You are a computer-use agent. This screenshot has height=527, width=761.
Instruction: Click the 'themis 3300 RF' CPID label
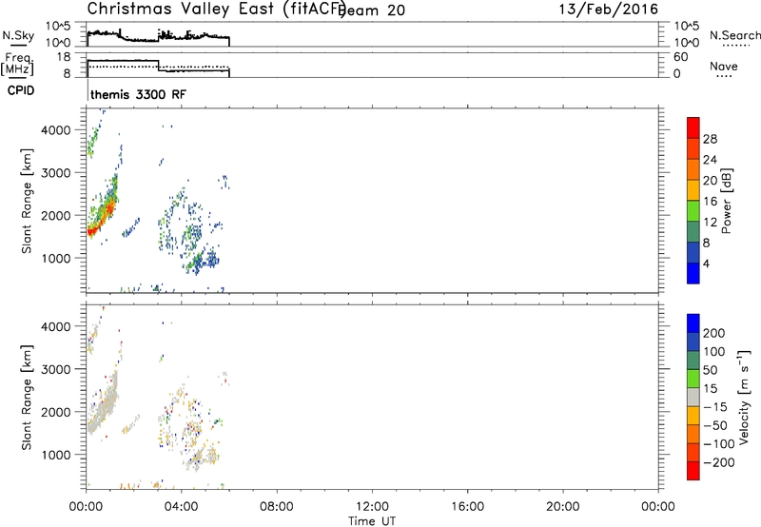pyautogui.click(x=138, y=94)
